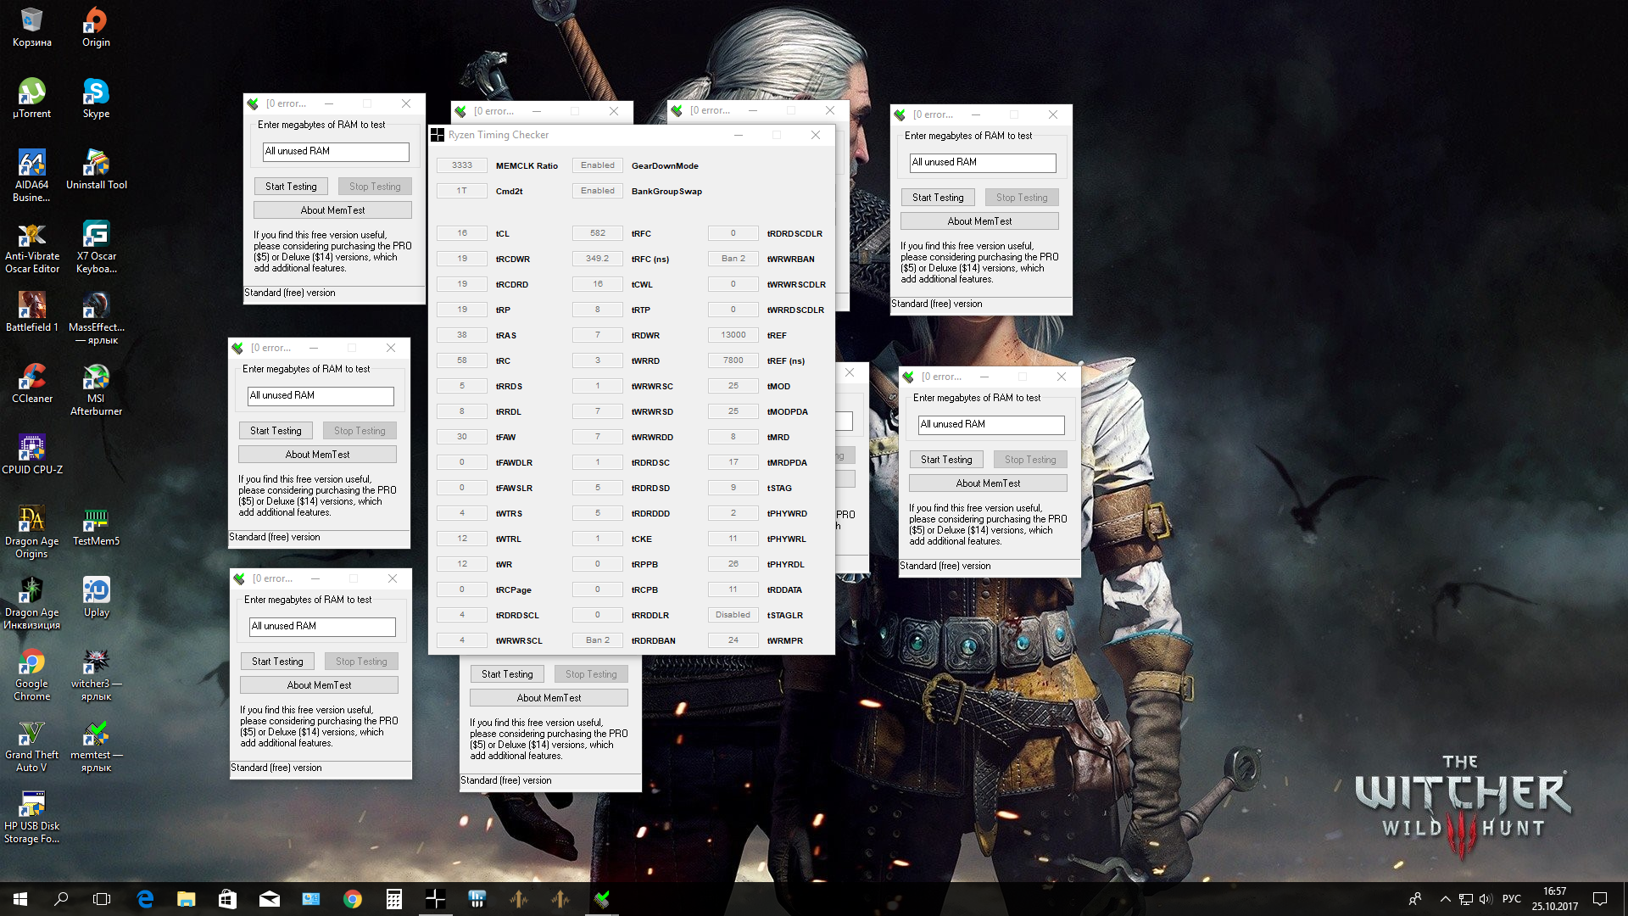Open Windows Start menu
1628x916 pixels.
tap(20, 899)
